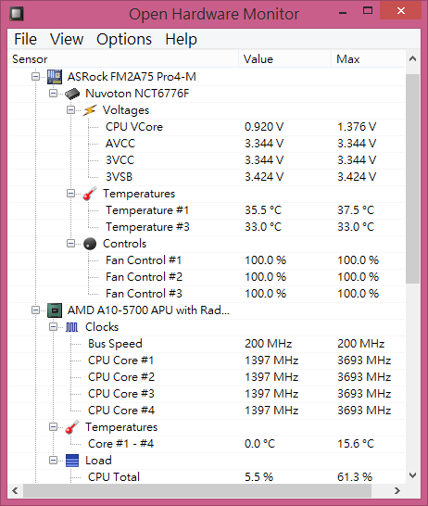The height and width of the screenshot is (506, 428).
Task: Click the AMD A10-5700 CPU icon
Action: point(55,310)
